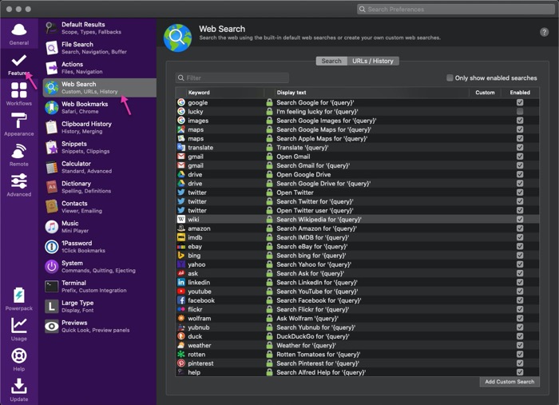Disable the Alfred help search checkbox
This screenshot has height=405, width=559.
(520, 372)
